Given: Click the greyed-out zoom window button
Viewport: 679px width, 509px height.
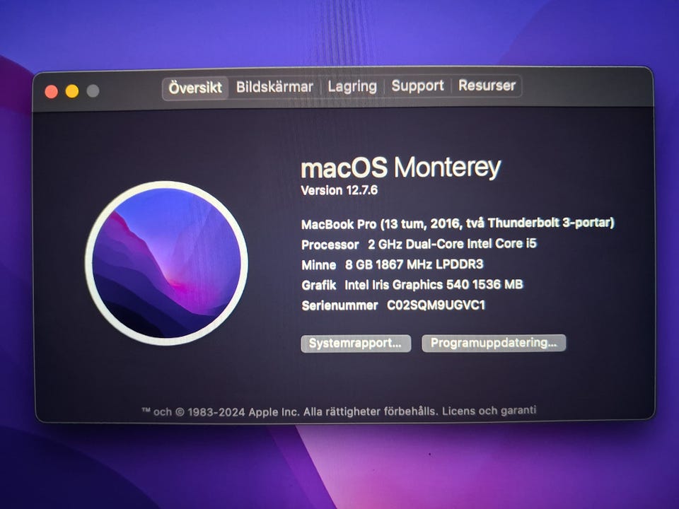Looking at the screenshot, I should coord(93,91).
